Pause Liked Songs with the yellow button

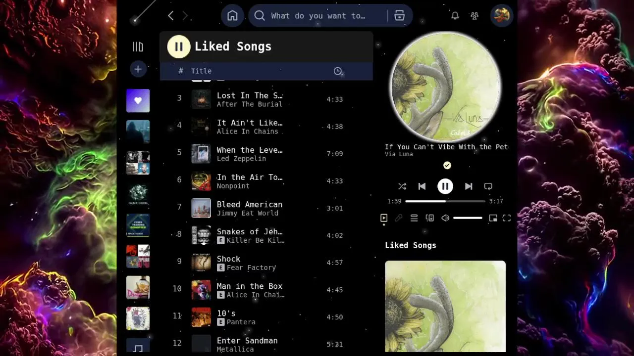[x=179, y=46]
